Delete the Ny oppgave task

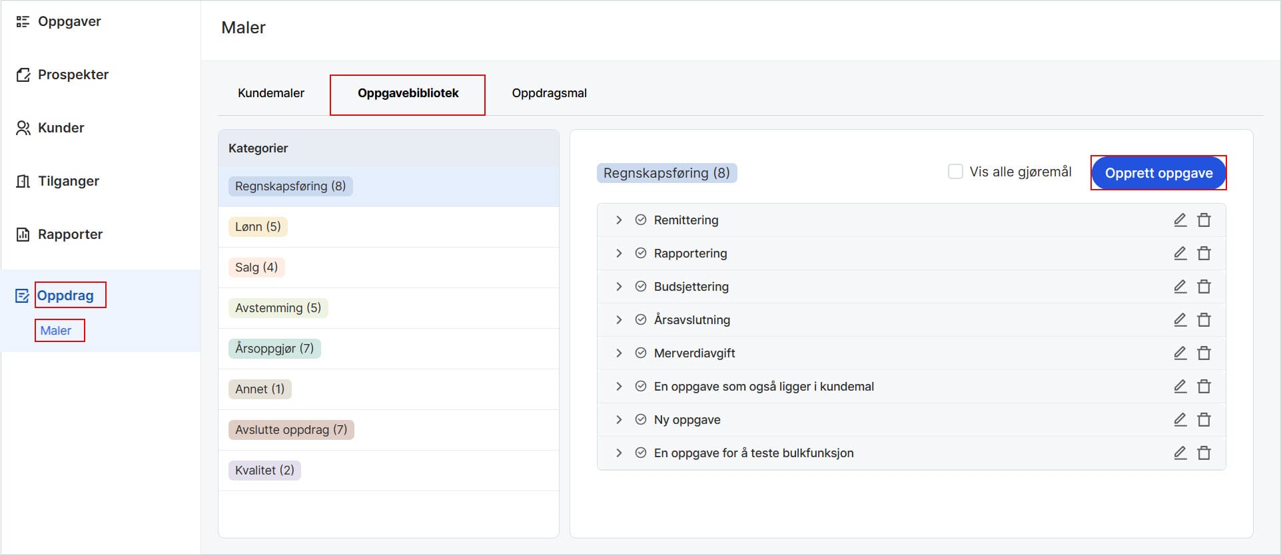[x=1204, y=420]
